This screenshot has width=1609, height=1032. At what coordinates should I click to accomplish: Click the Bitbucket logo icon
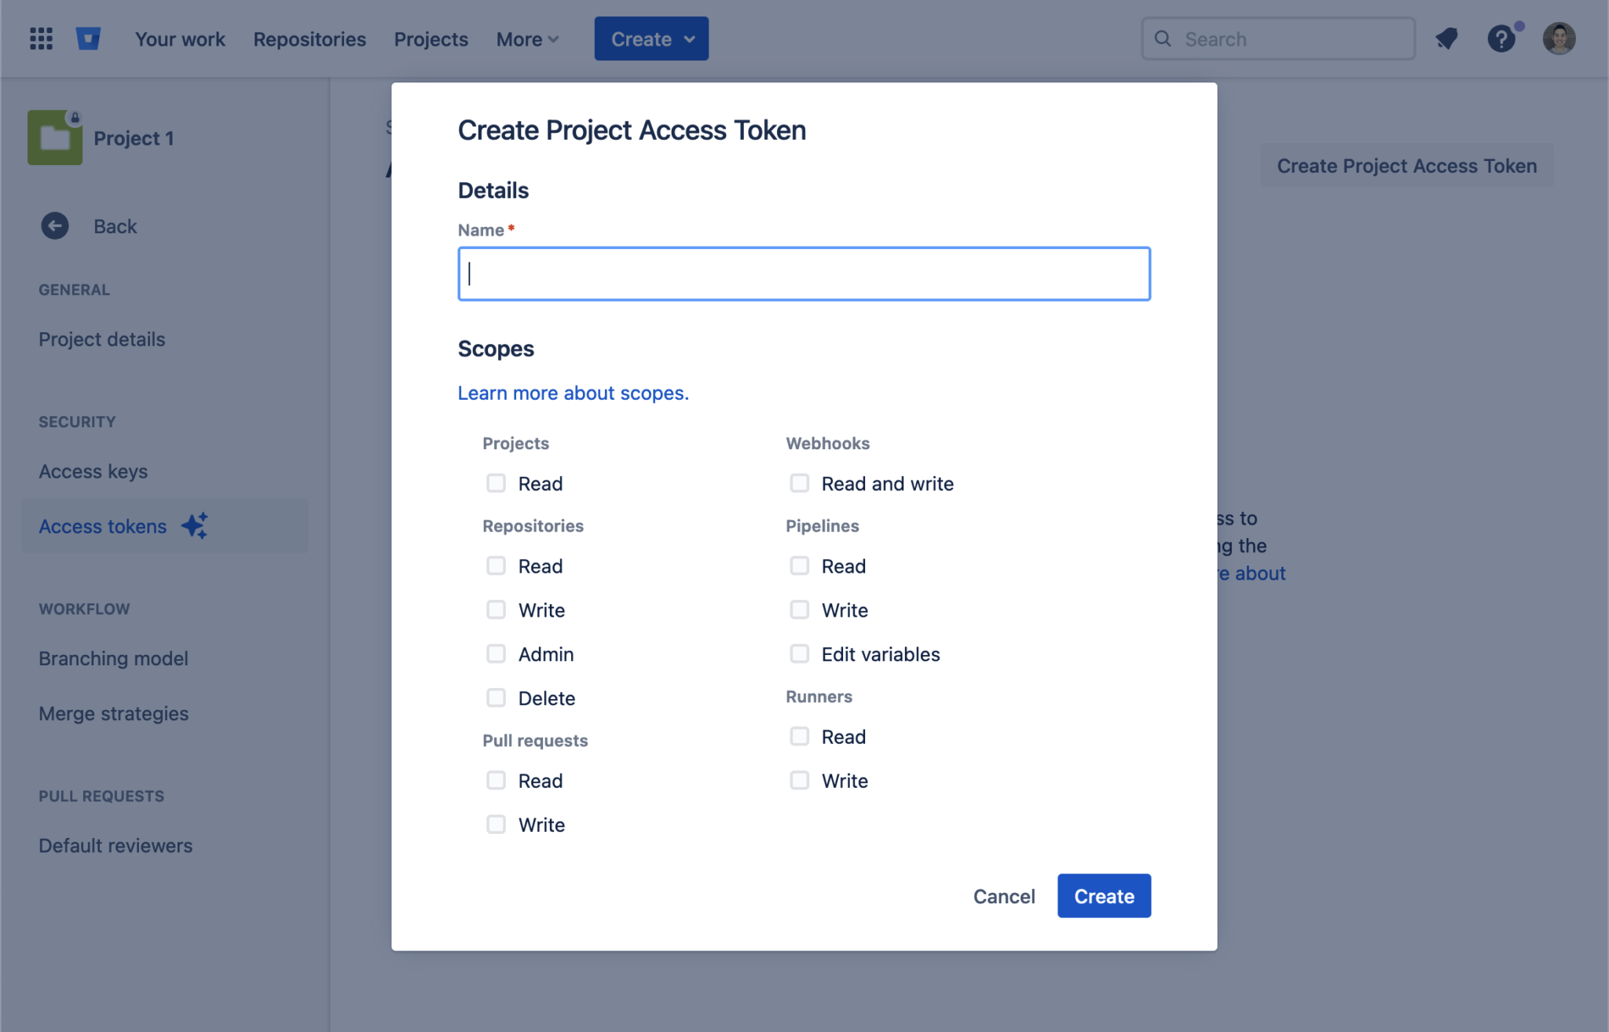click(88, 38)
